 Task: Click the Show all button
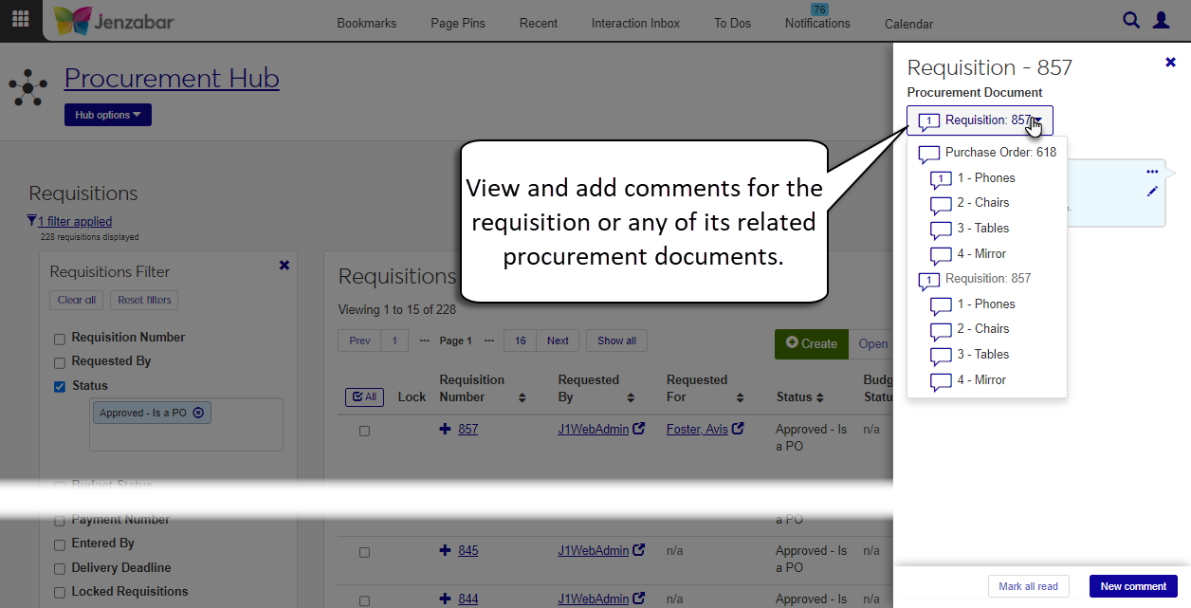tap(616, 341)
